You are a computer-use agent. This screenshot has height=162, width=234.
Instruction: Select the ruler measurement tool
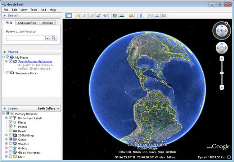(141, 16)
